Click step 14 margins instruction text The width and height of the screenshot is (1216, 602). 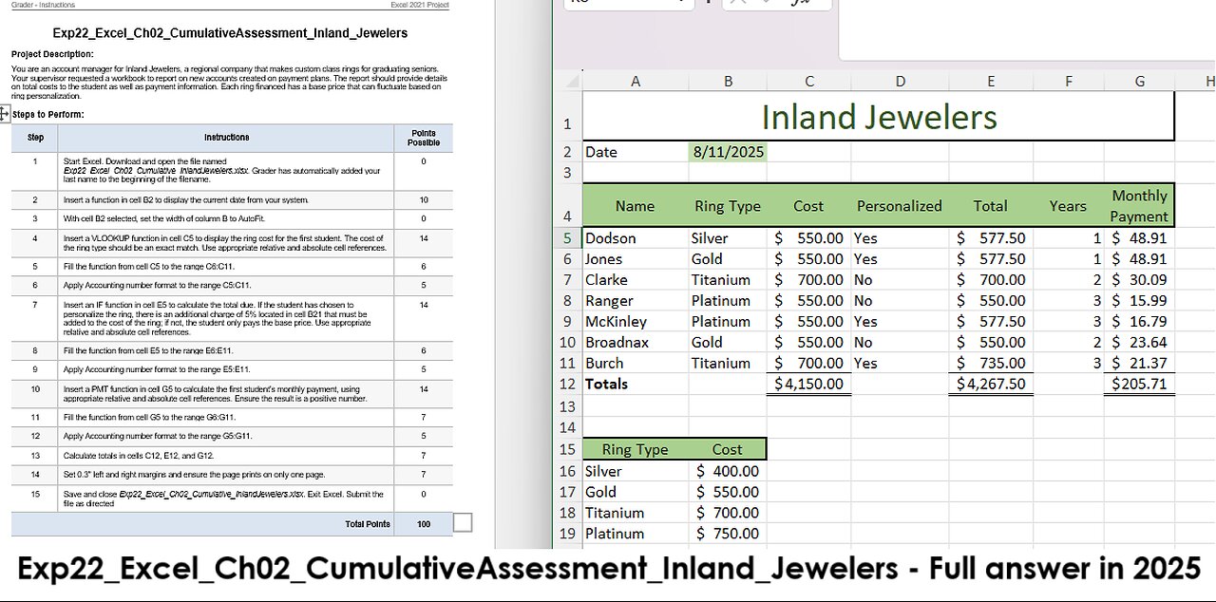pyautogui.click(x=194, y=474)
